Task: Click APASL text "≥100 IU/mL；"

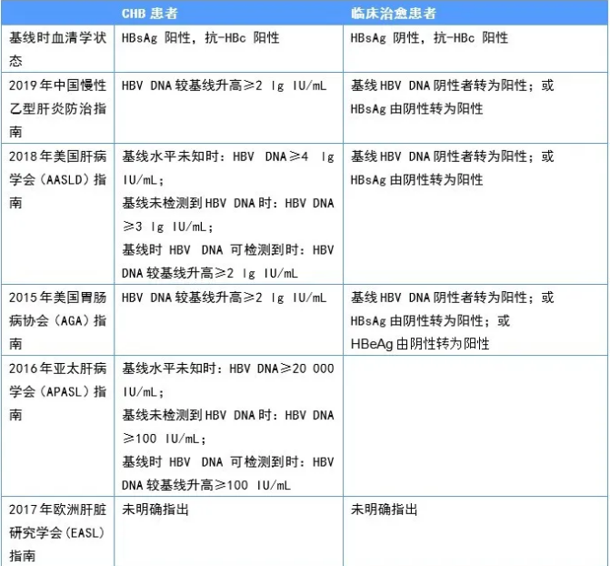Action: 165,439
